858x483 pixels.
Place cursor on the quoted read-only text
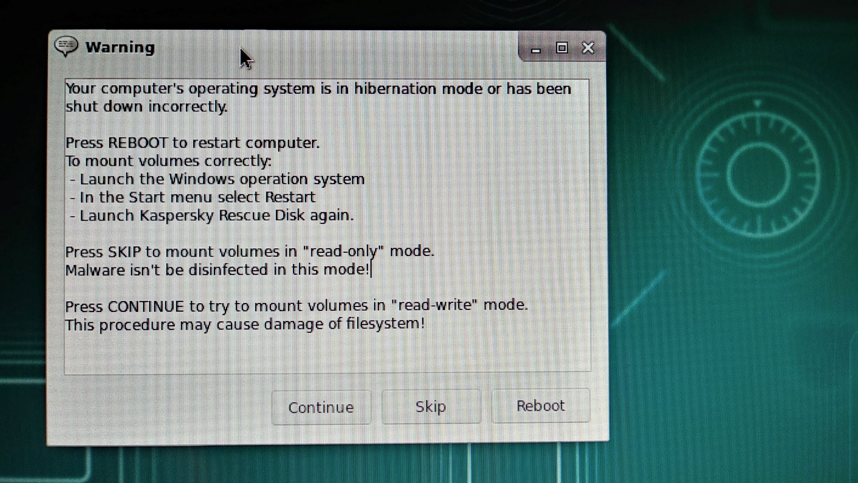[x=343, y=251]
